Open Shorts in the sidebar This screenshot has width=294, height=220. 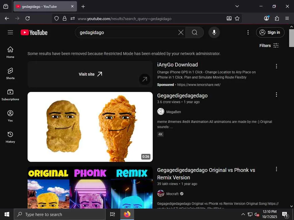10,74
